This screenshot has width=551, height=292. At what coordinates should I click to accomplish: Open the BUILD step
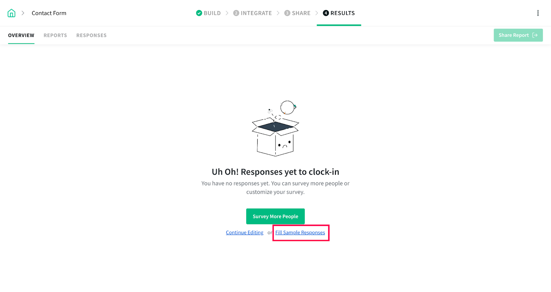click(x=208, y=13)
